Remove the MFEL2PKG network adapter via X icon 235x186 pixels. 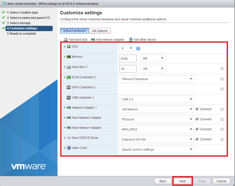[x=222, y=130]
